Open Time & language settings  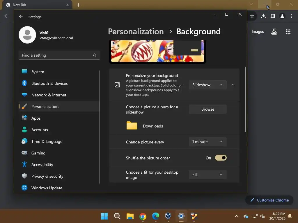click(59, 141)
